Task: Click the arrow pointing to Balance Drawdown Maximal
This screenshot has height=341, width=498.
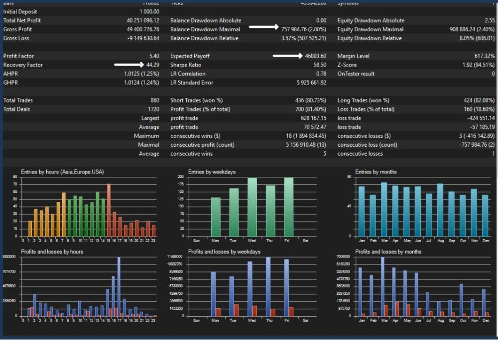Action: click(263, 27)
